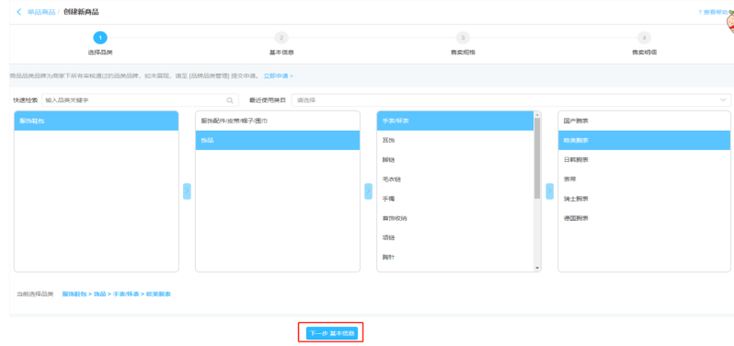Open 查看帮助 at top right
Image resolution: width=734 pixels, height=346 pixels.
point(713,12)
